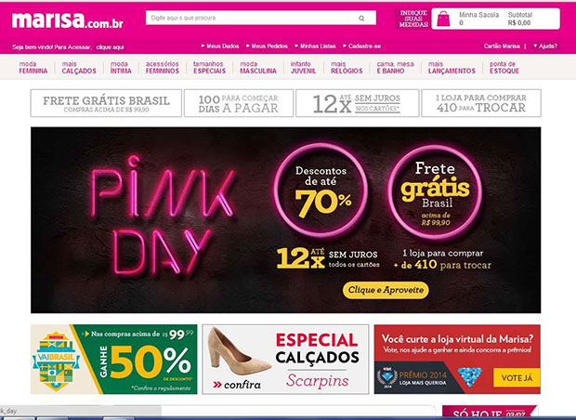Open the Minhas Listas link
The height and width of the screenshot is (420, 576).
tap(315, 46)
